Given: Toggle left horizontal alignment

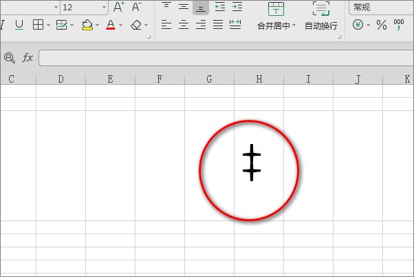Looking at the screenshot, I should (166, 25).
